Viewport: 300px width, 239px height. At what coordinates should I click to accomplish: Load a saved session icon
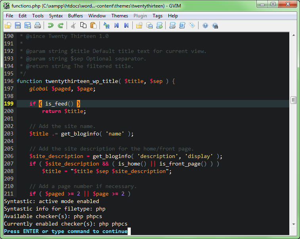tap(139, 25)
